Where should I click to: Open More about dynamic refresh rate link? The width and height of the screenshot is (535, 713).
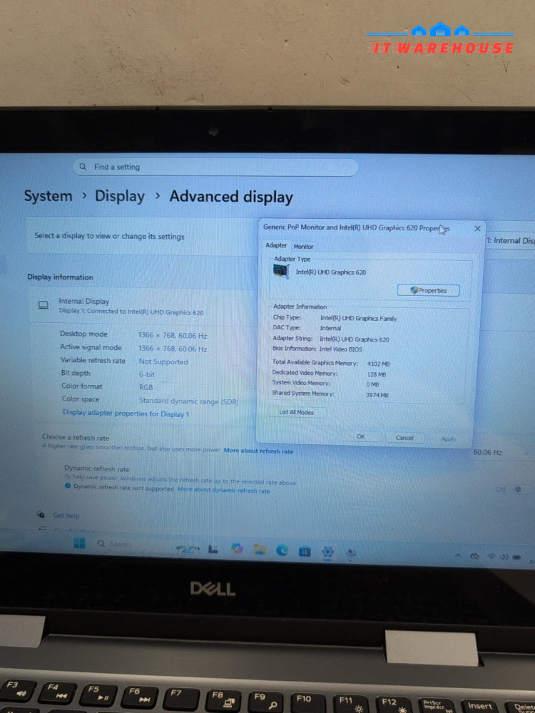pyautogui.click(x=224, y=490)
